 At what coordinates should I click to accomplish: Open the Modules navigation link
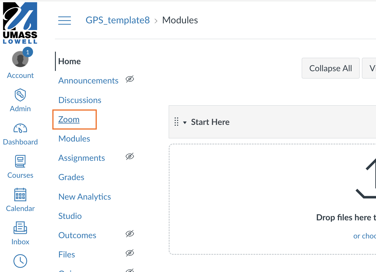[74, 139]
